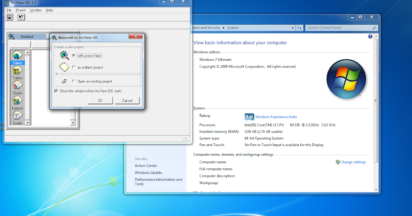Choose 'Open an existing project' radio option
Screen dimensions: 412x216
(x=74, y=81)
